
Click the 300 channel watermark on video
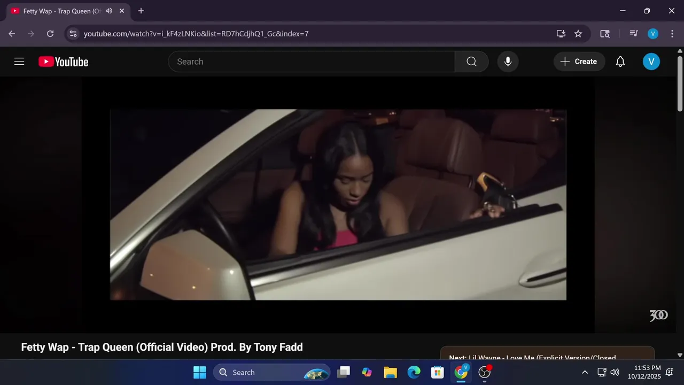(x=658, y=315)
